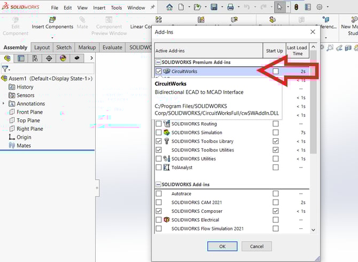
Task: Select the Assem1 assembly icon in tree
Action: click(4, 78)
